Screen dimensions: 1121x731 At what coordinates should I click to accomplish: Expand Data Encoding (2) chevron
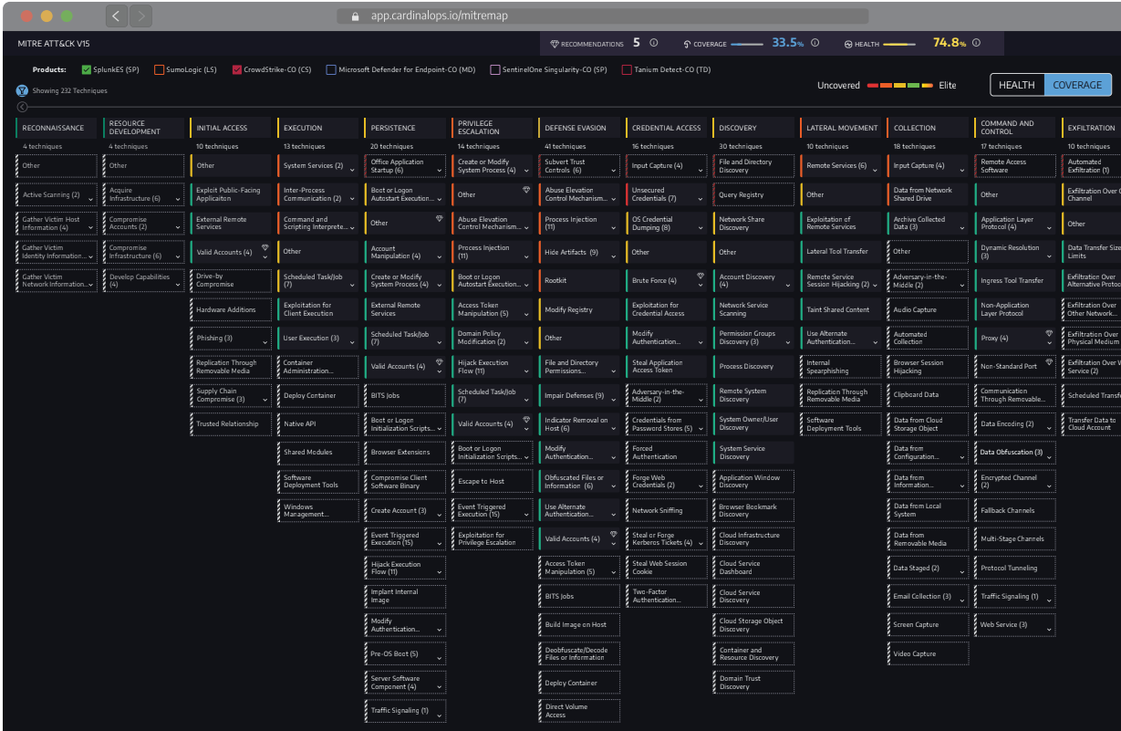1049,427
